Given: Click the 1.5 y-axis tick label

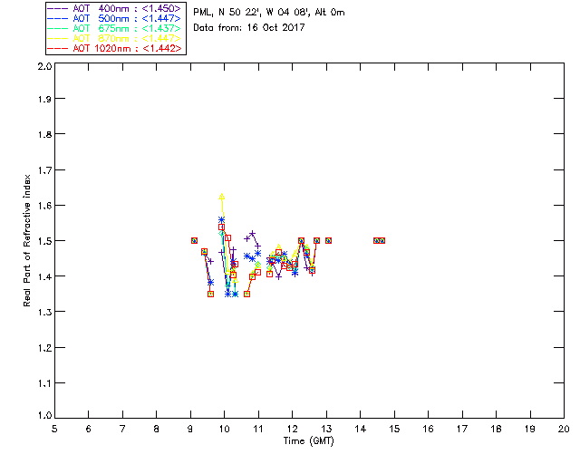Looking at the screenshot, I should [x=44, y=241].
